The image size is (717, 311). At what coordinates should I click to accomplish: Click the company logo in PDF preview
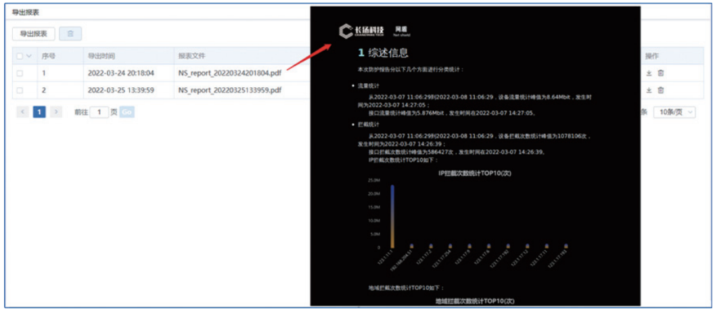click(x=362, y=31)
